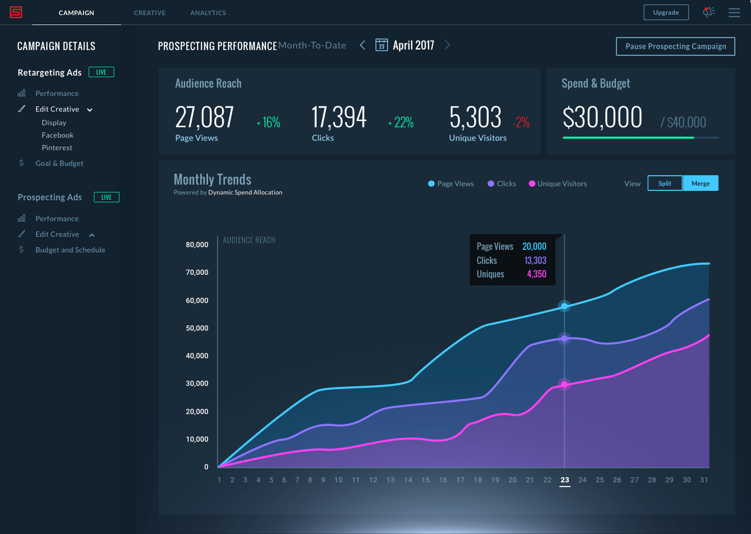Select day 31 on chart axis
This screenshot has width=751, height=534.
point(704,480)
